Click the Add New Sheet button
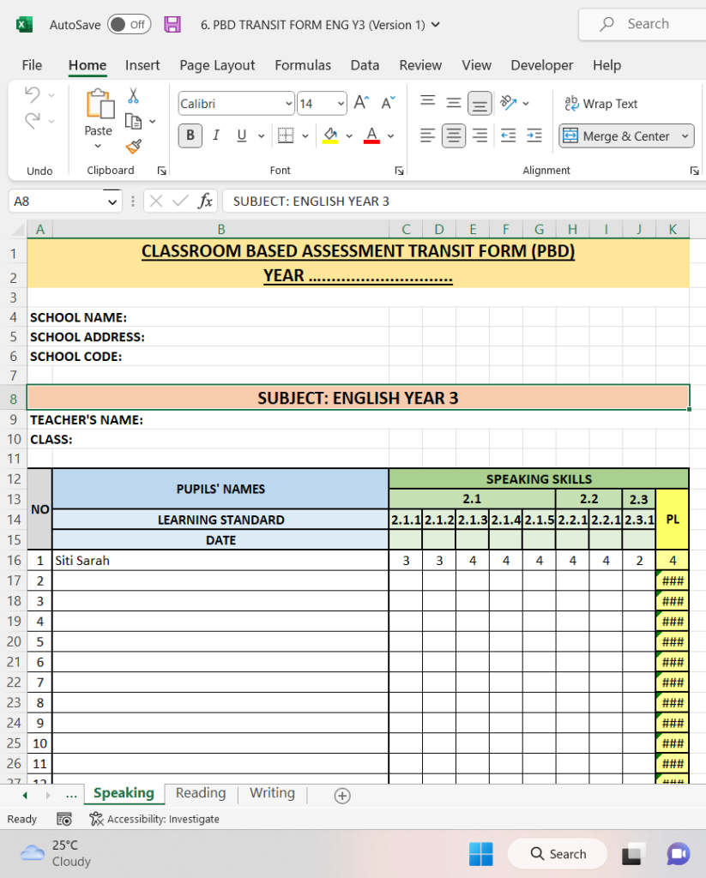The height and width of the screenshot is (878, 706). tap(341, 796)
